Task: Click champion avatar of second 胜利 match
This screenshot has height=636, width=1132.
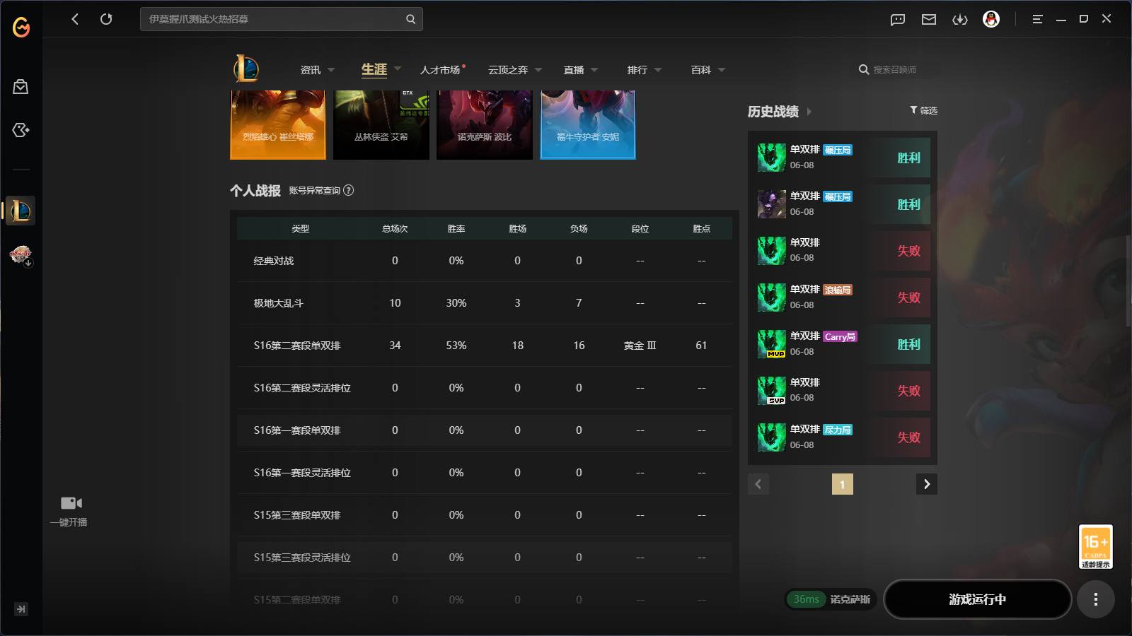Action: pyautogui.click(x=772, y=204)
